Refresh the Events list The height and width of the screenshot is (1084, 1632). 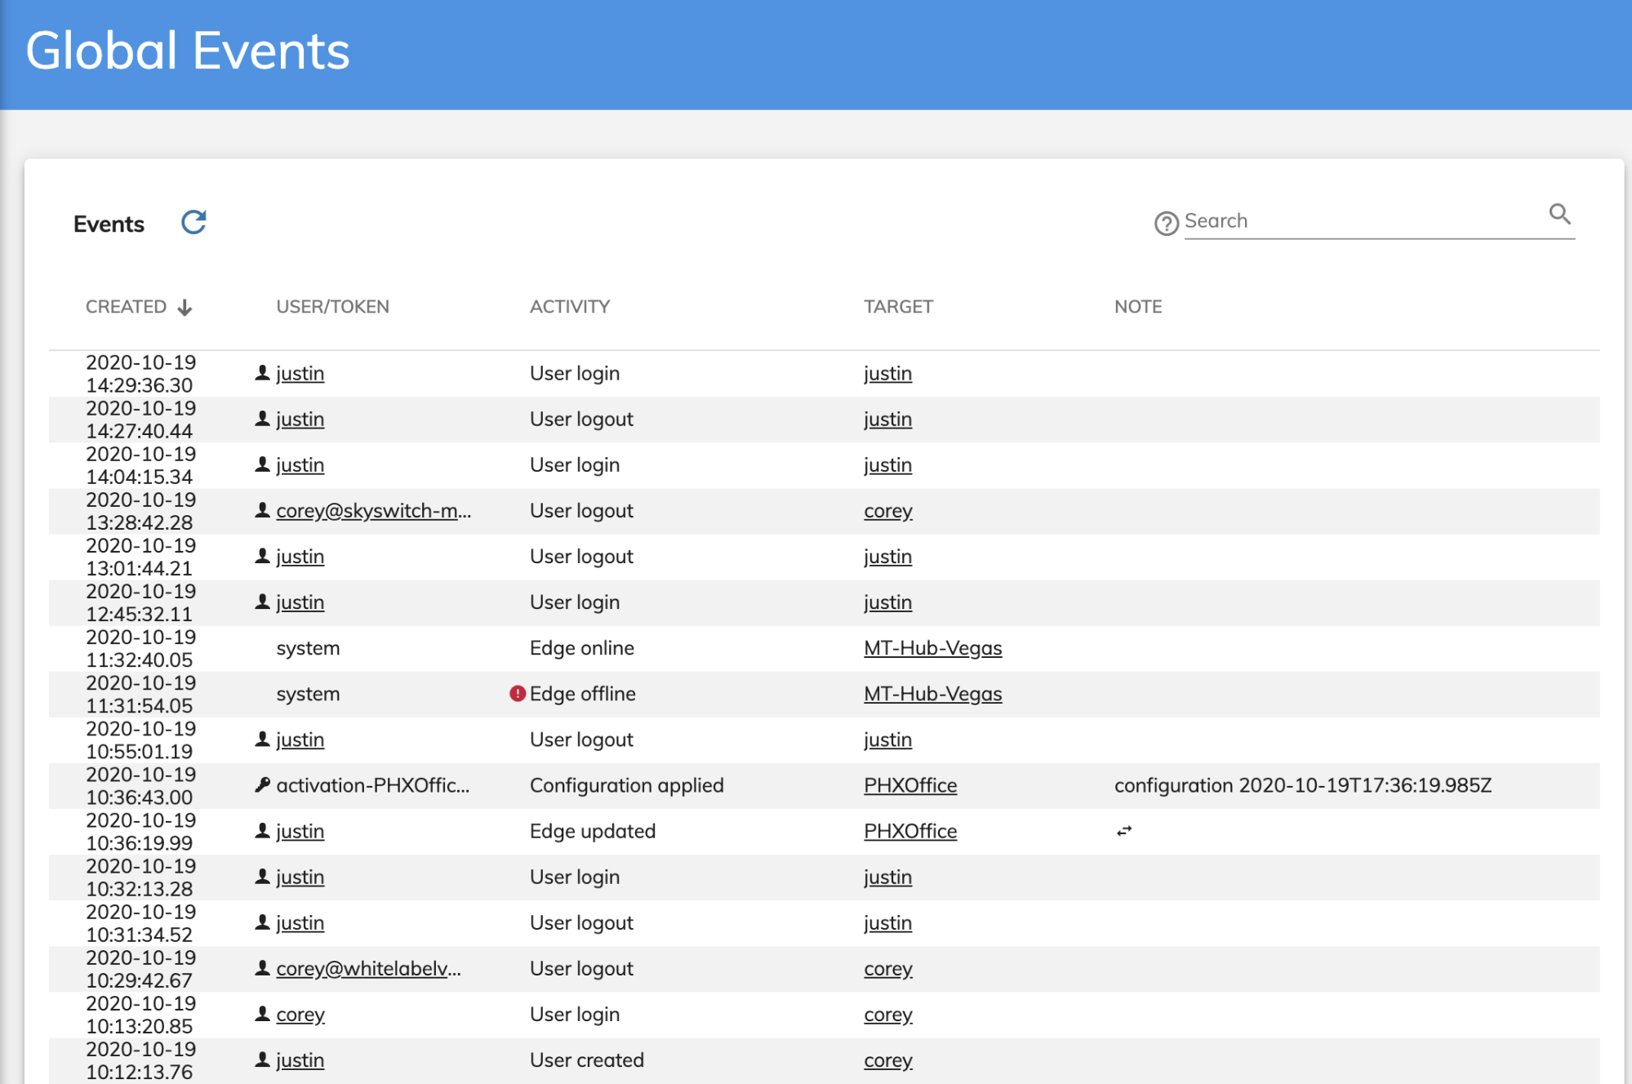[x=193, y=222]
